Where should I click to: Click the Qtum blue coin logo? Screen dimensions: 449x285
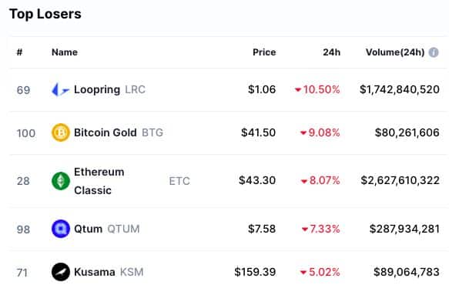pyautogui.click(x=60, y=229)
